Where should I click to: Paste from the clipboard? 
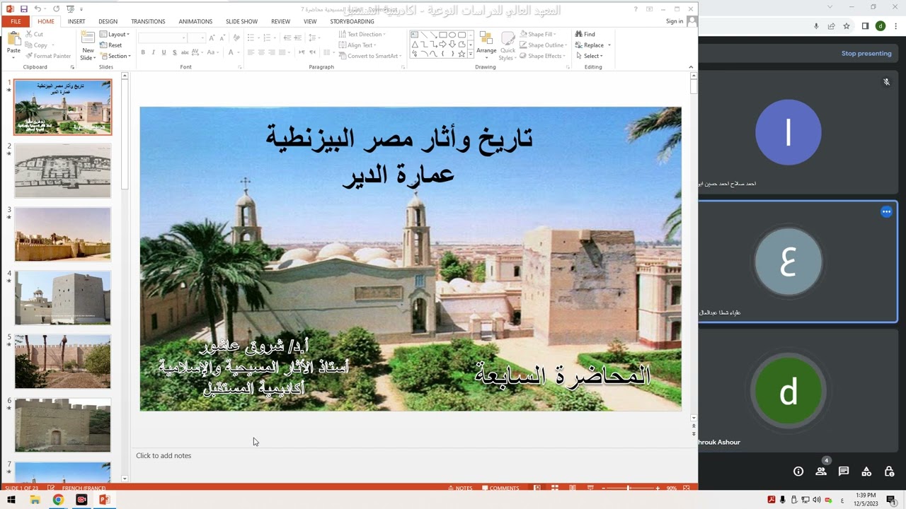13,44
